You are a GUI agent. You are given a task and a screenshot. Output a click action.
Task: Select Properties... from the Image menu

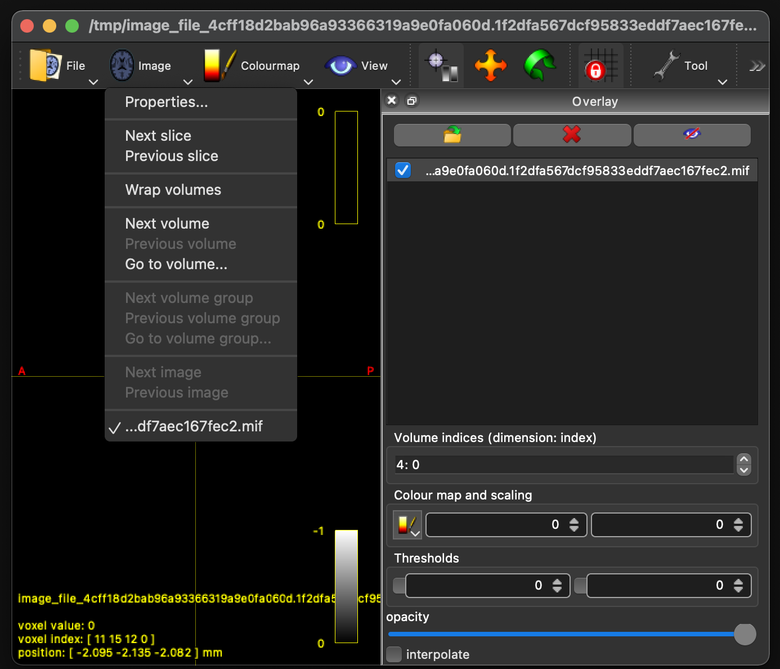pos(165,102)
